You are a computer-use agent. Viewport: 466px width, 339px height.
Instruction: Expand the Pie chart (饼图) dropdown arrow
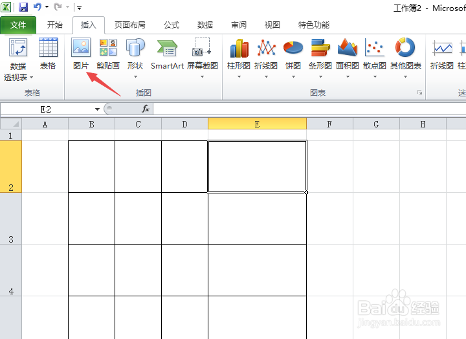click(293, 76)
